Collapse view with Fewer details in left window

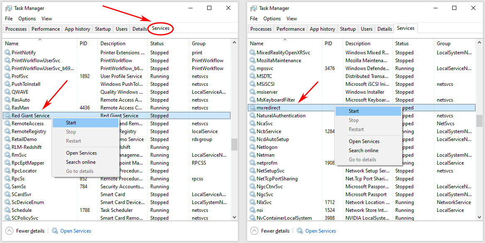(26, 231)
